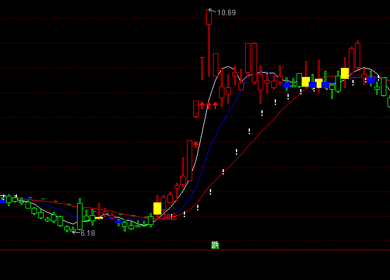Click the middle red up arrow signal
This screenshot has width=390, height=280.
[x=209, y=105]
